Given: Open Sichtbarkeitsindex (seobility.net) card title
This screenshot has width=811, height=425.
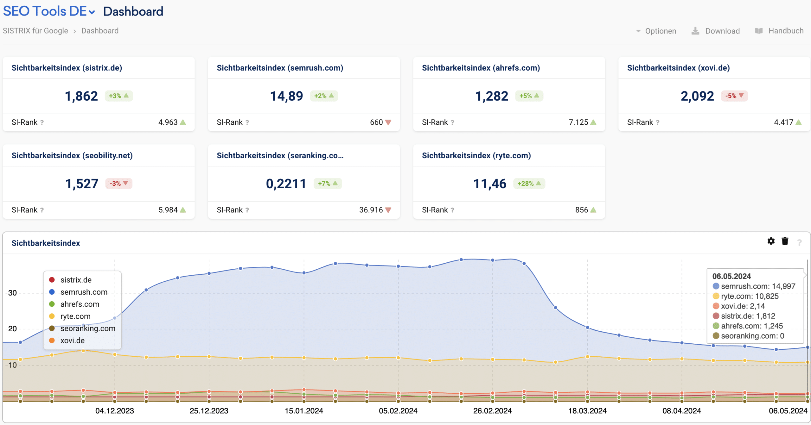Looking at the screenshot, I should 72,156.
